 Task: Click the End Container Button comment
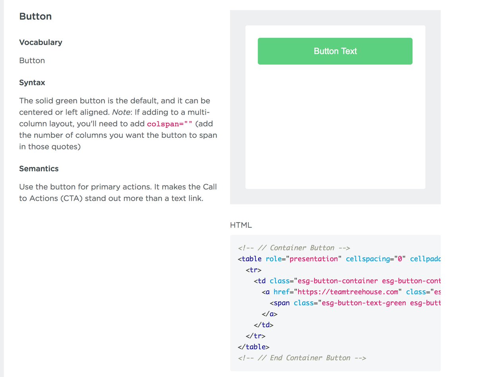302,358
